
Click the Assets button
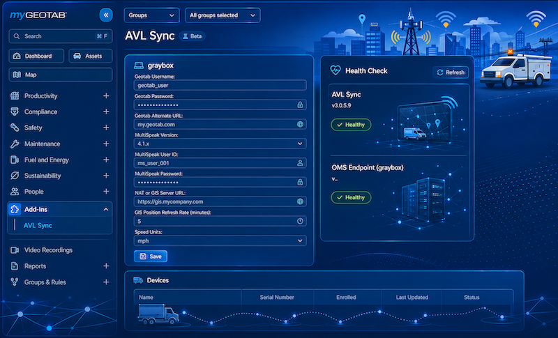pyautogui.click(x=91, y=56)
